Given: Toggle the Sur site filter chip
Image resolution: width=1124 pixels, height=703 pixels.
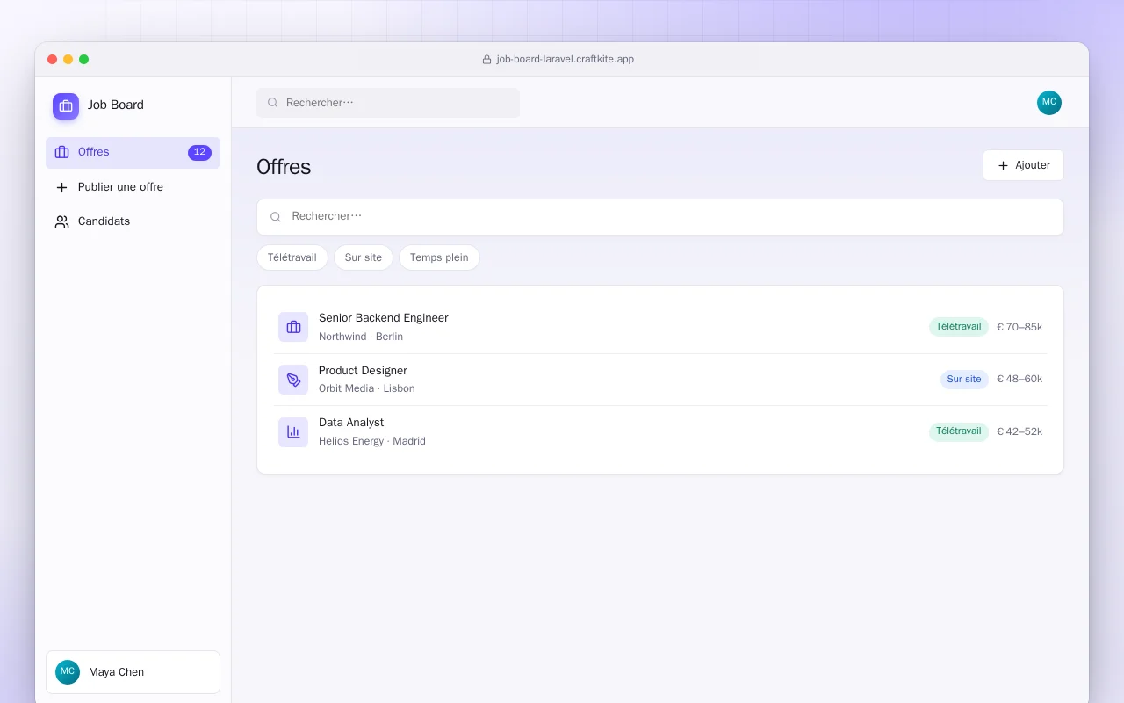Looking at the screenshot, I should [364, 257].
